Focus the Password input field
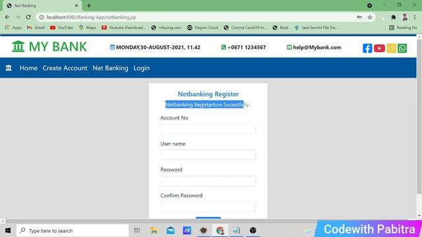The image size is (422, 237). click(x=208, y=181)
